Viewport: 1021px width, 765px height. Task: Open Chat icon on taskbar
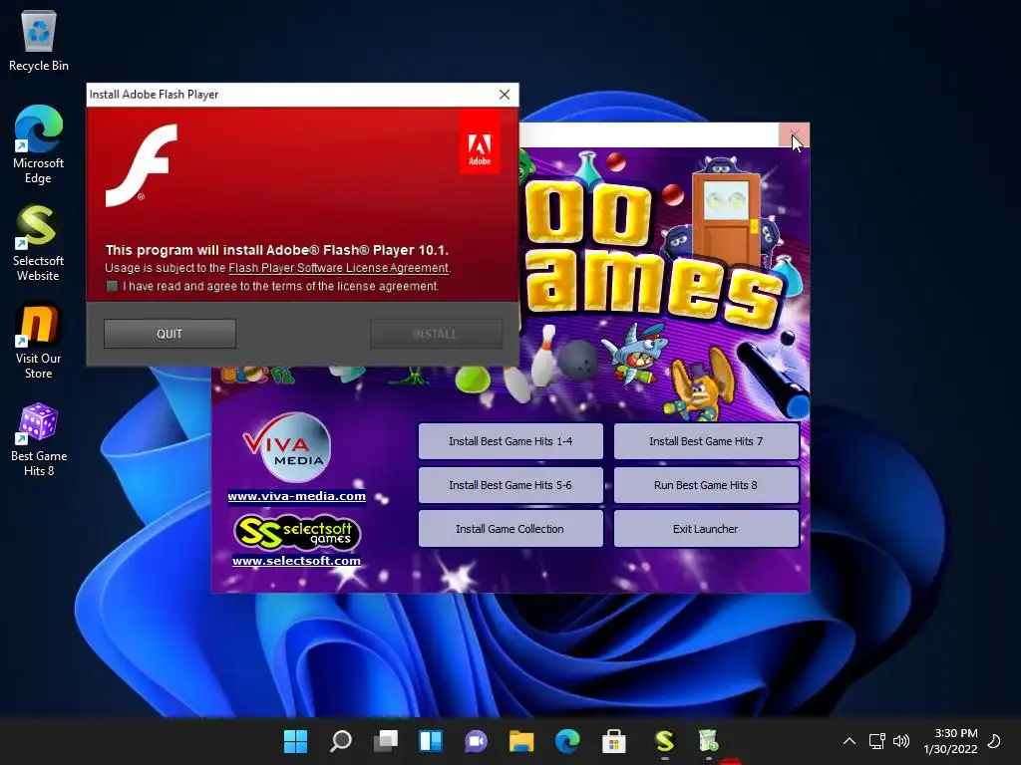[x=476, y=741]
